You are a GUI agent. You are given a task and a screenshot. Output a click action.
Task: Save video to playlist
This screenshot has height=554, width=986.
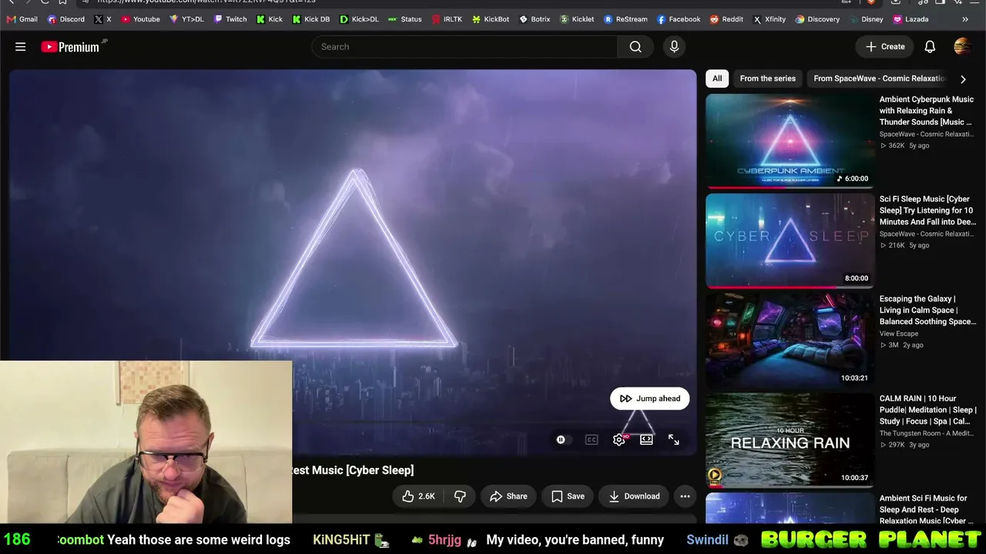pos(568,496)
